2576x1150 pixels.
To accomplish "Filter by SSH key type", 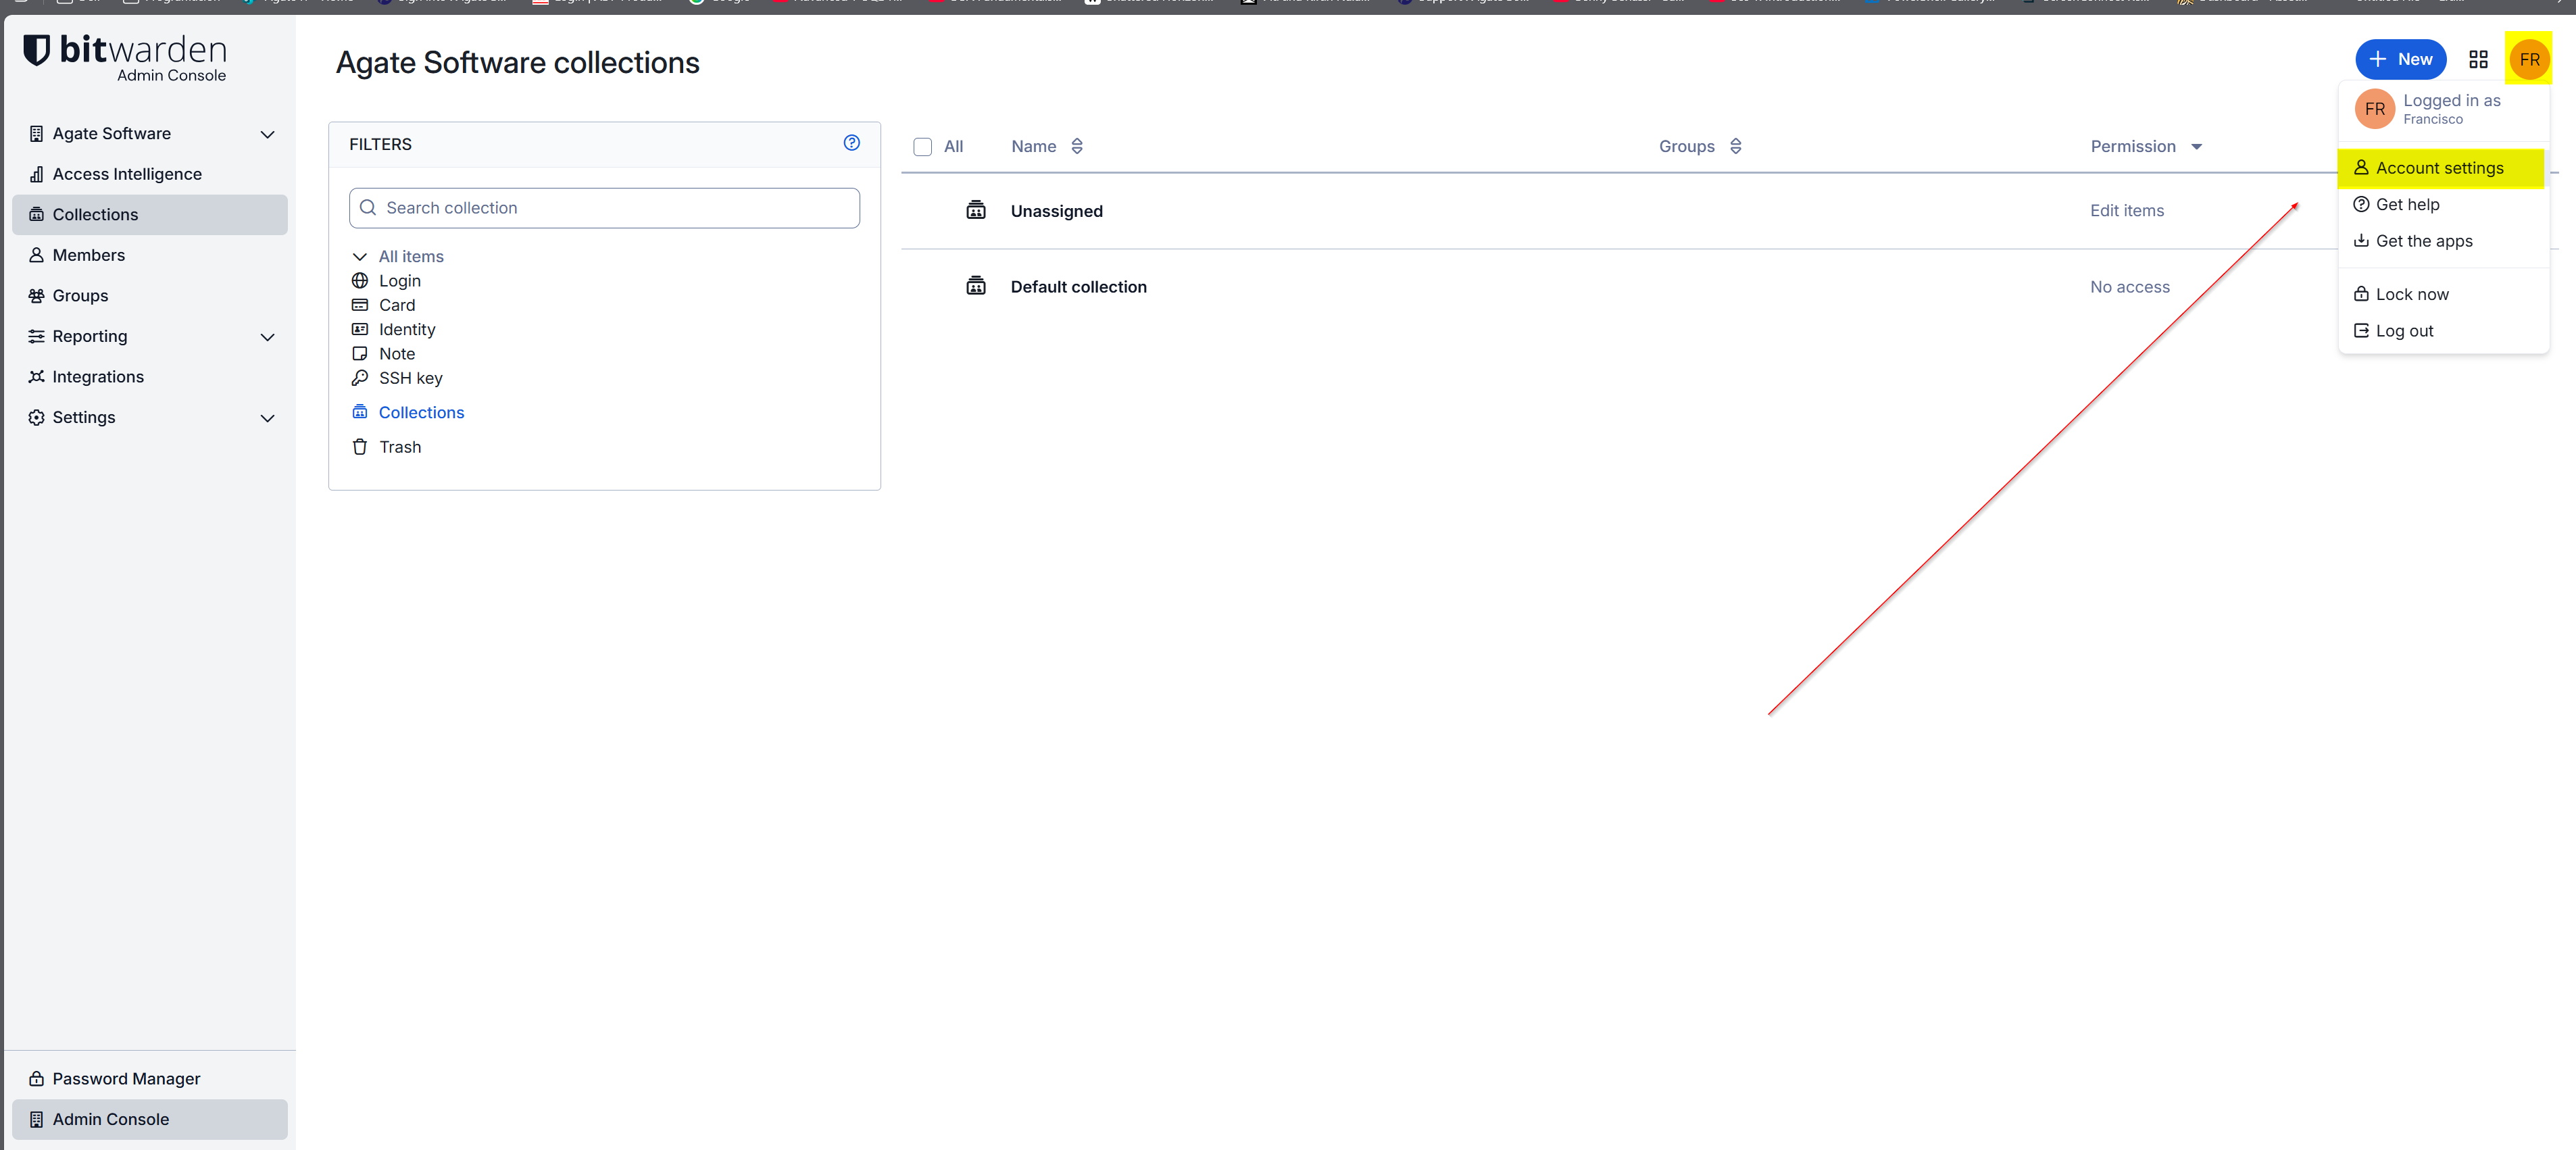I will 410,378.
